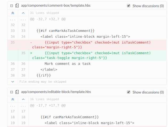
Task: Click the file icon beside comment-box/template.hbs
Action: 17,6
